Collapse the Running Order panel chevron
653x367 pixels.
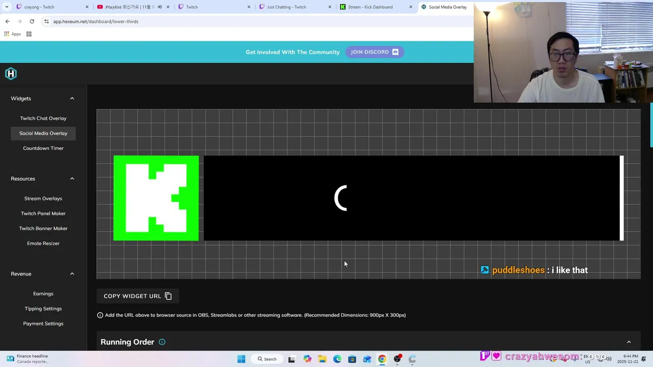629,342
